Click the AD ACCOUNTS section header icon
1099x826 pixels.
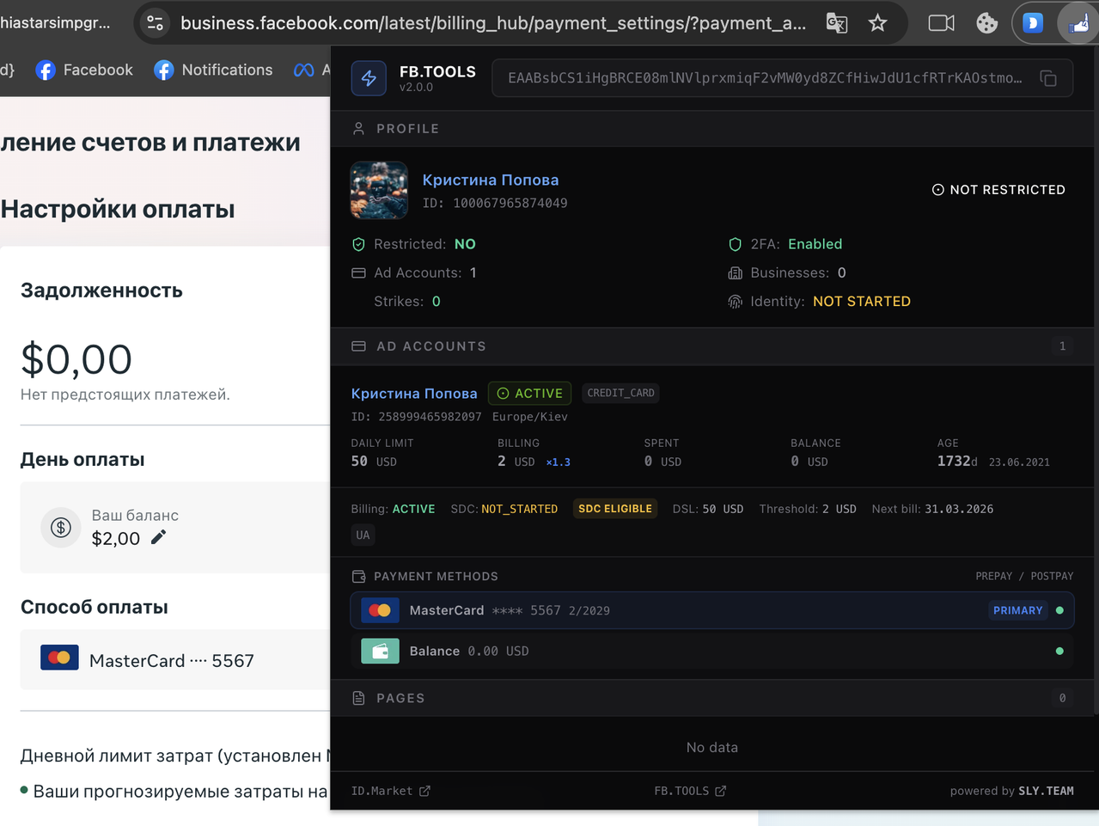[358, 346]
